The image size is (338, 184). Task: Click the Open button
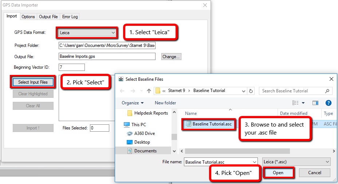click(278, 173)
